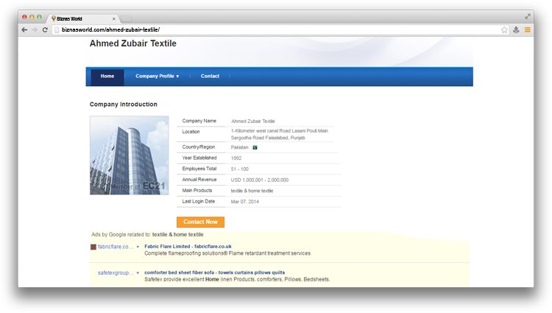Click the company building thumbnail
The image size is (552, 313).
130,155
